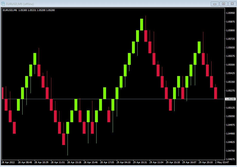Click the 2 May 03:47 time label
The height and width of the screenshot is (167, 237).
click(222, 162)
